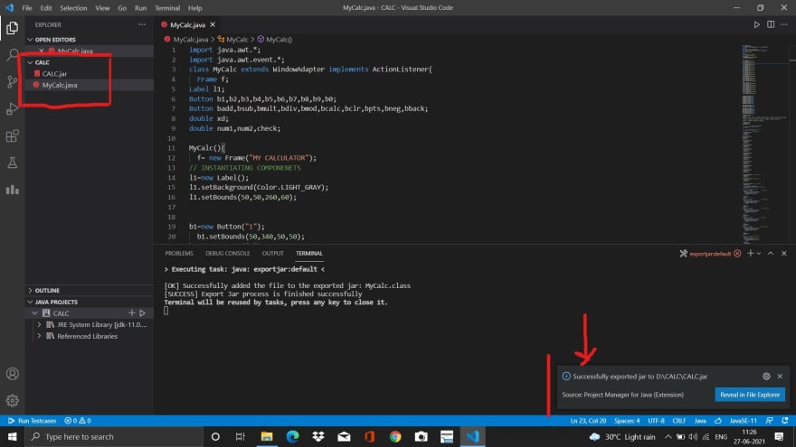Image resolution: width=796 pixels, height=447 pixels.
Task: Change indentation via Spaces: 4
Action: click(627, 421)
